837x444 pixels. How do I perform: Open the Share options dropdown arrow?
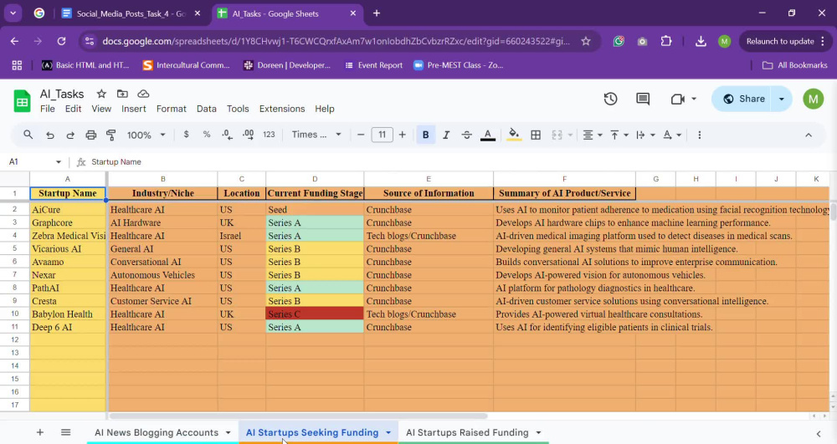(x=782, y=99)
